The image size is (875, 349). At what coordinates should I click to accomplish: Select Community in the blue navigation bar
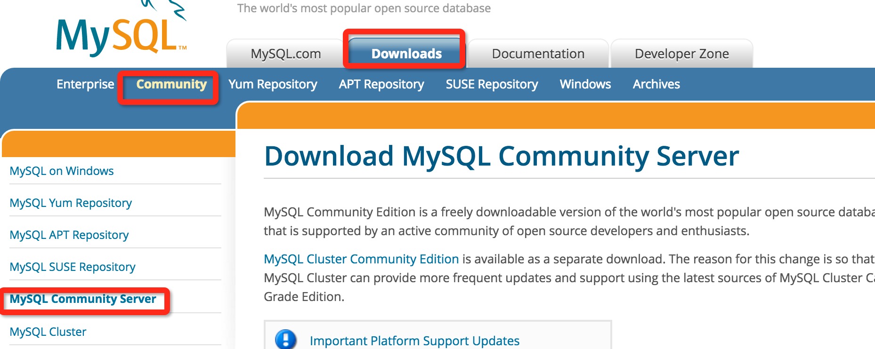(171, 84)
